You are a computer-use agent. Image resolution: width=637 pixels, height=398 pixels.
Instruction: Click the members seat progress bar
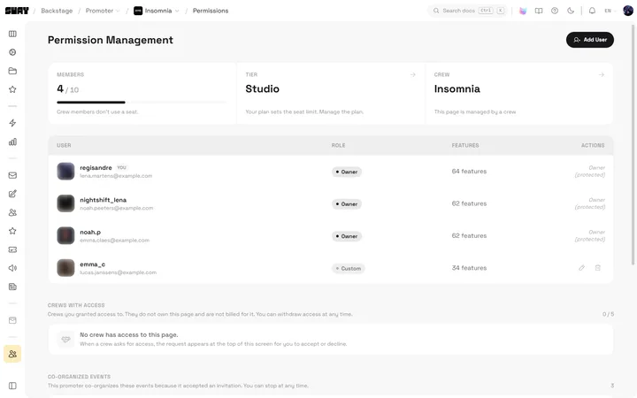coord(142,103)
